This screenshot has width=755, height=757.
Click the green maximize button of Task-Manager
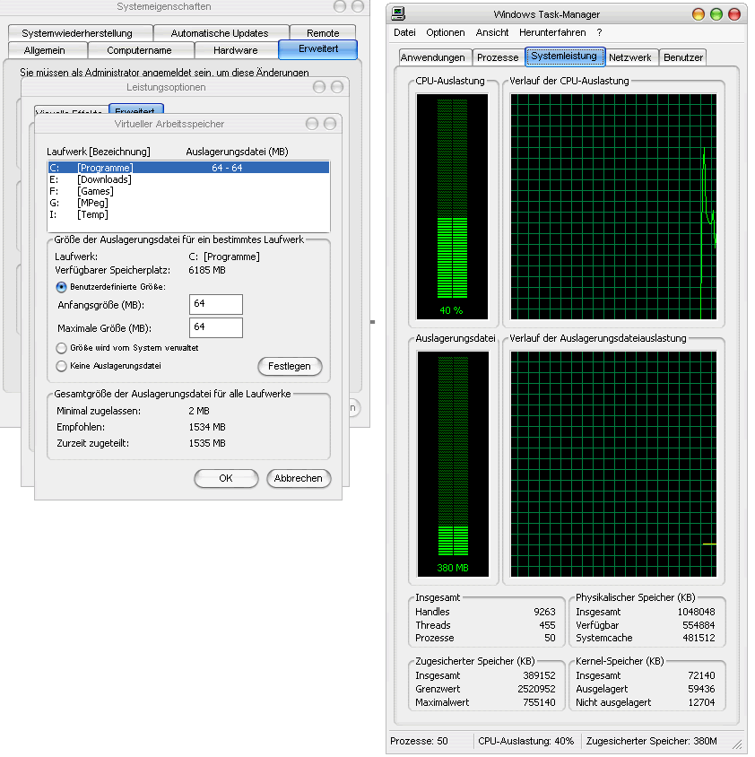(x=716, y=14)
